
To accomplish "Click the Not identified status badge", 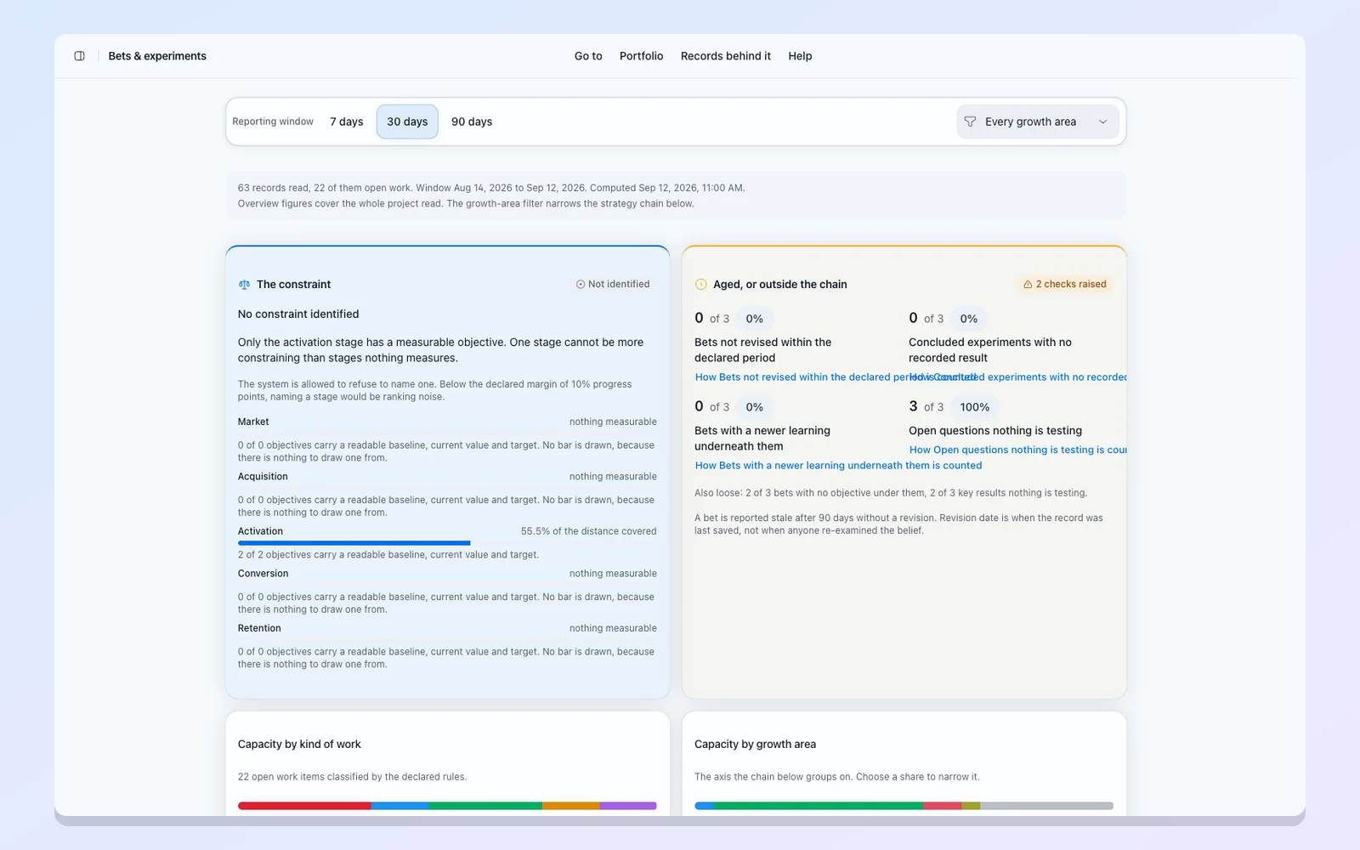I will 613,285.
